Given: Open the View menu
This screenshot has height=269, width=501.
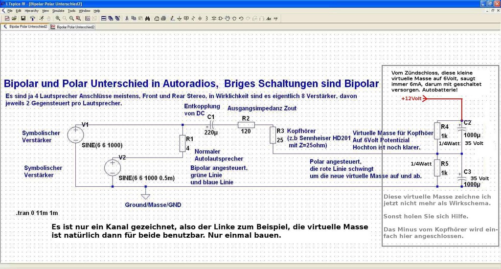Looking at the screenshot, I should [x=46, y=11].
